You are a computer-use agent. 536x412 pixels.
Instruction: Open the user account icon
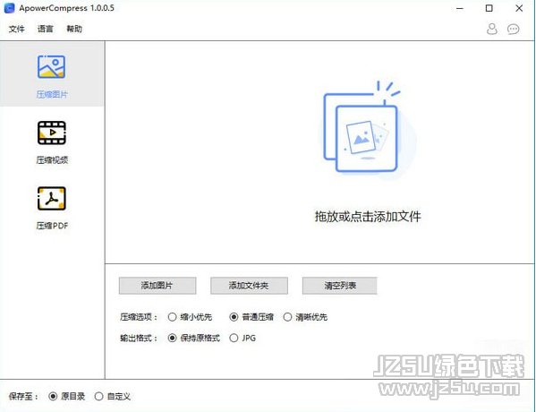coord(492,29)
